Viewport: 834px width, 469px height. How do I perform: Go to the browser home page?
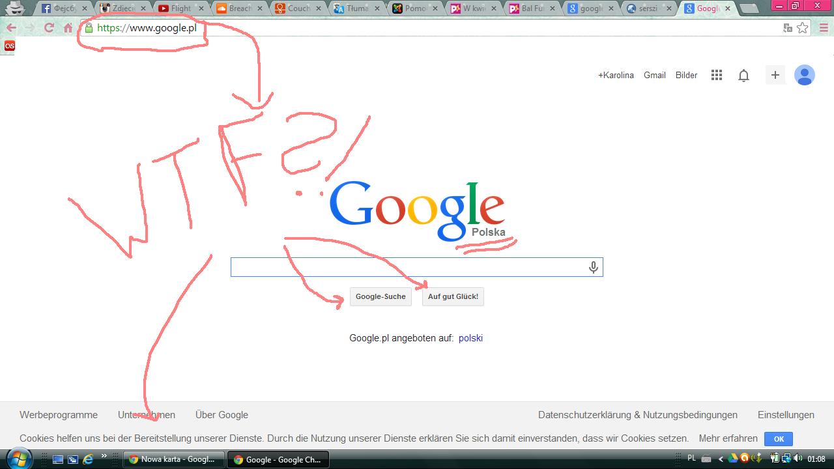68,28
